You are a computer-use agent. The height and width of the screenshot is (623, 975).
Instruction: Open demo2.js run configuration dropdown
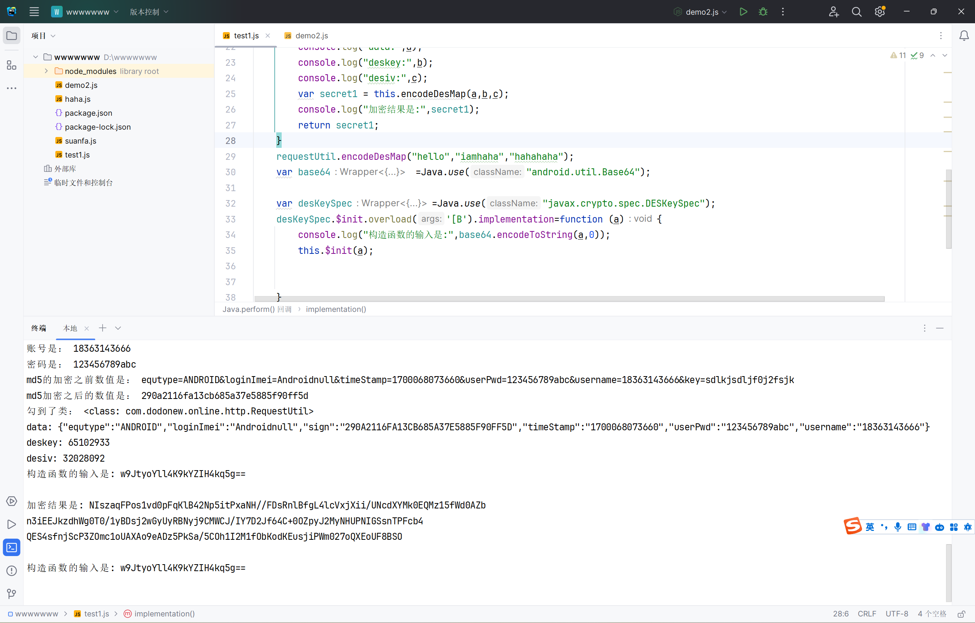(700, 12)
